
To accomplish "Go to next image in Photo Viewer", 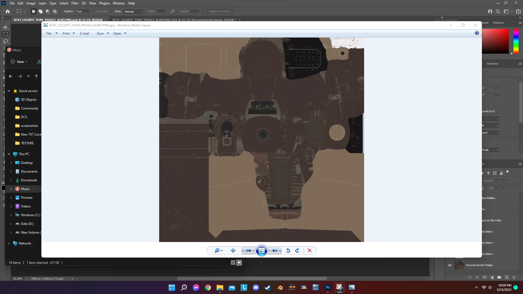I will pos(274,250).
